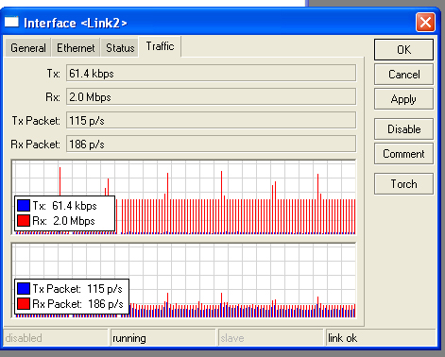Screen dimensions: 445x357
Task: Click the Rx Packet field 186 p/s
Action: pos(211,144)
